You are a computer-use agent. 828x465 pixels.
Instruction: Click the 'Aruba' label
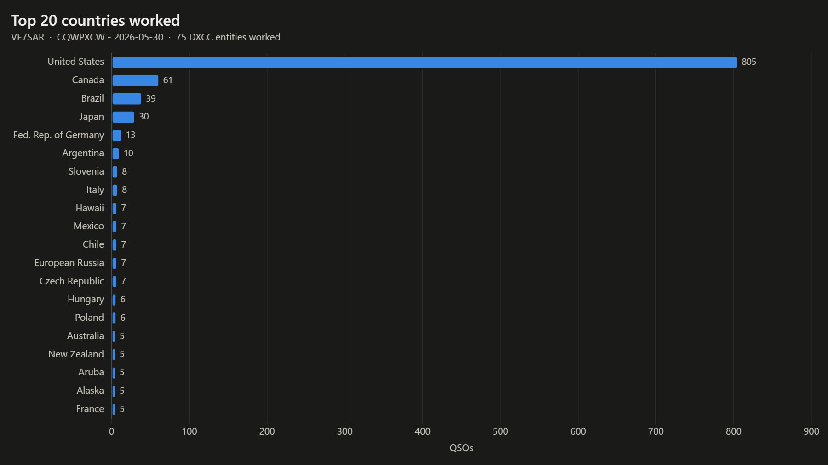91,372
